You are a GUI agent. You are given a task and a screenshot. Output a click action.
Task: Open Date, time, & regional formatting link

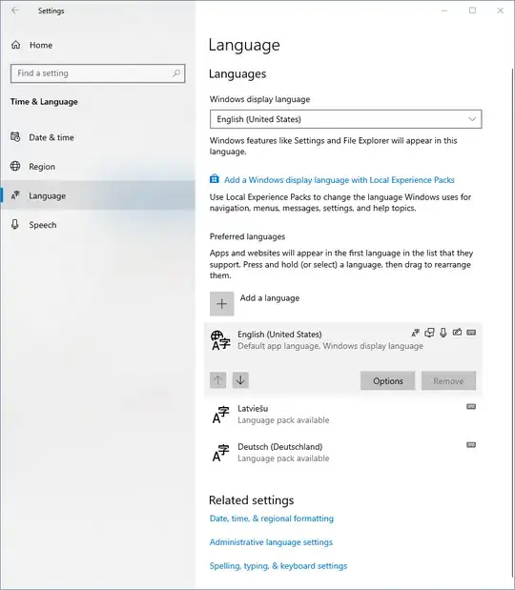tap(272, 519)
